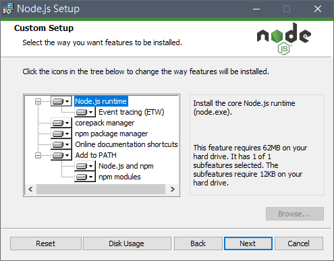Click the Disk Usage button
This screenshot has height=261, width=334.
(127, 243)
